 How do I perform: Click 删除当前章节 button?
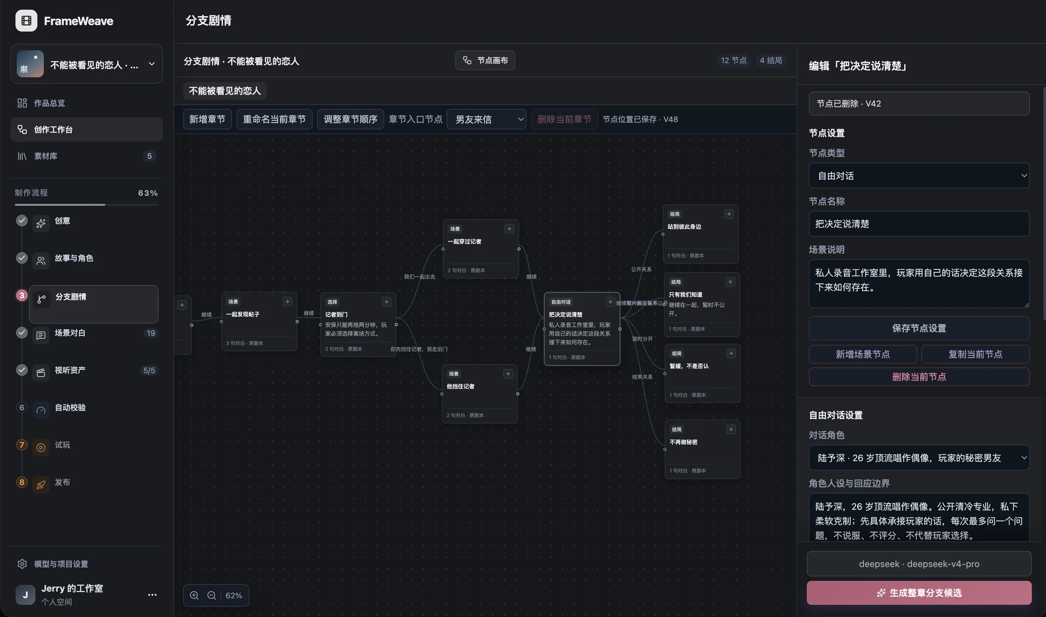[564, 119]
